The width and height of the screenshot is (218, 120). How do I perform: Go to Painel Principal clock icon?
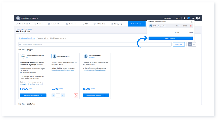pos(17,24)
